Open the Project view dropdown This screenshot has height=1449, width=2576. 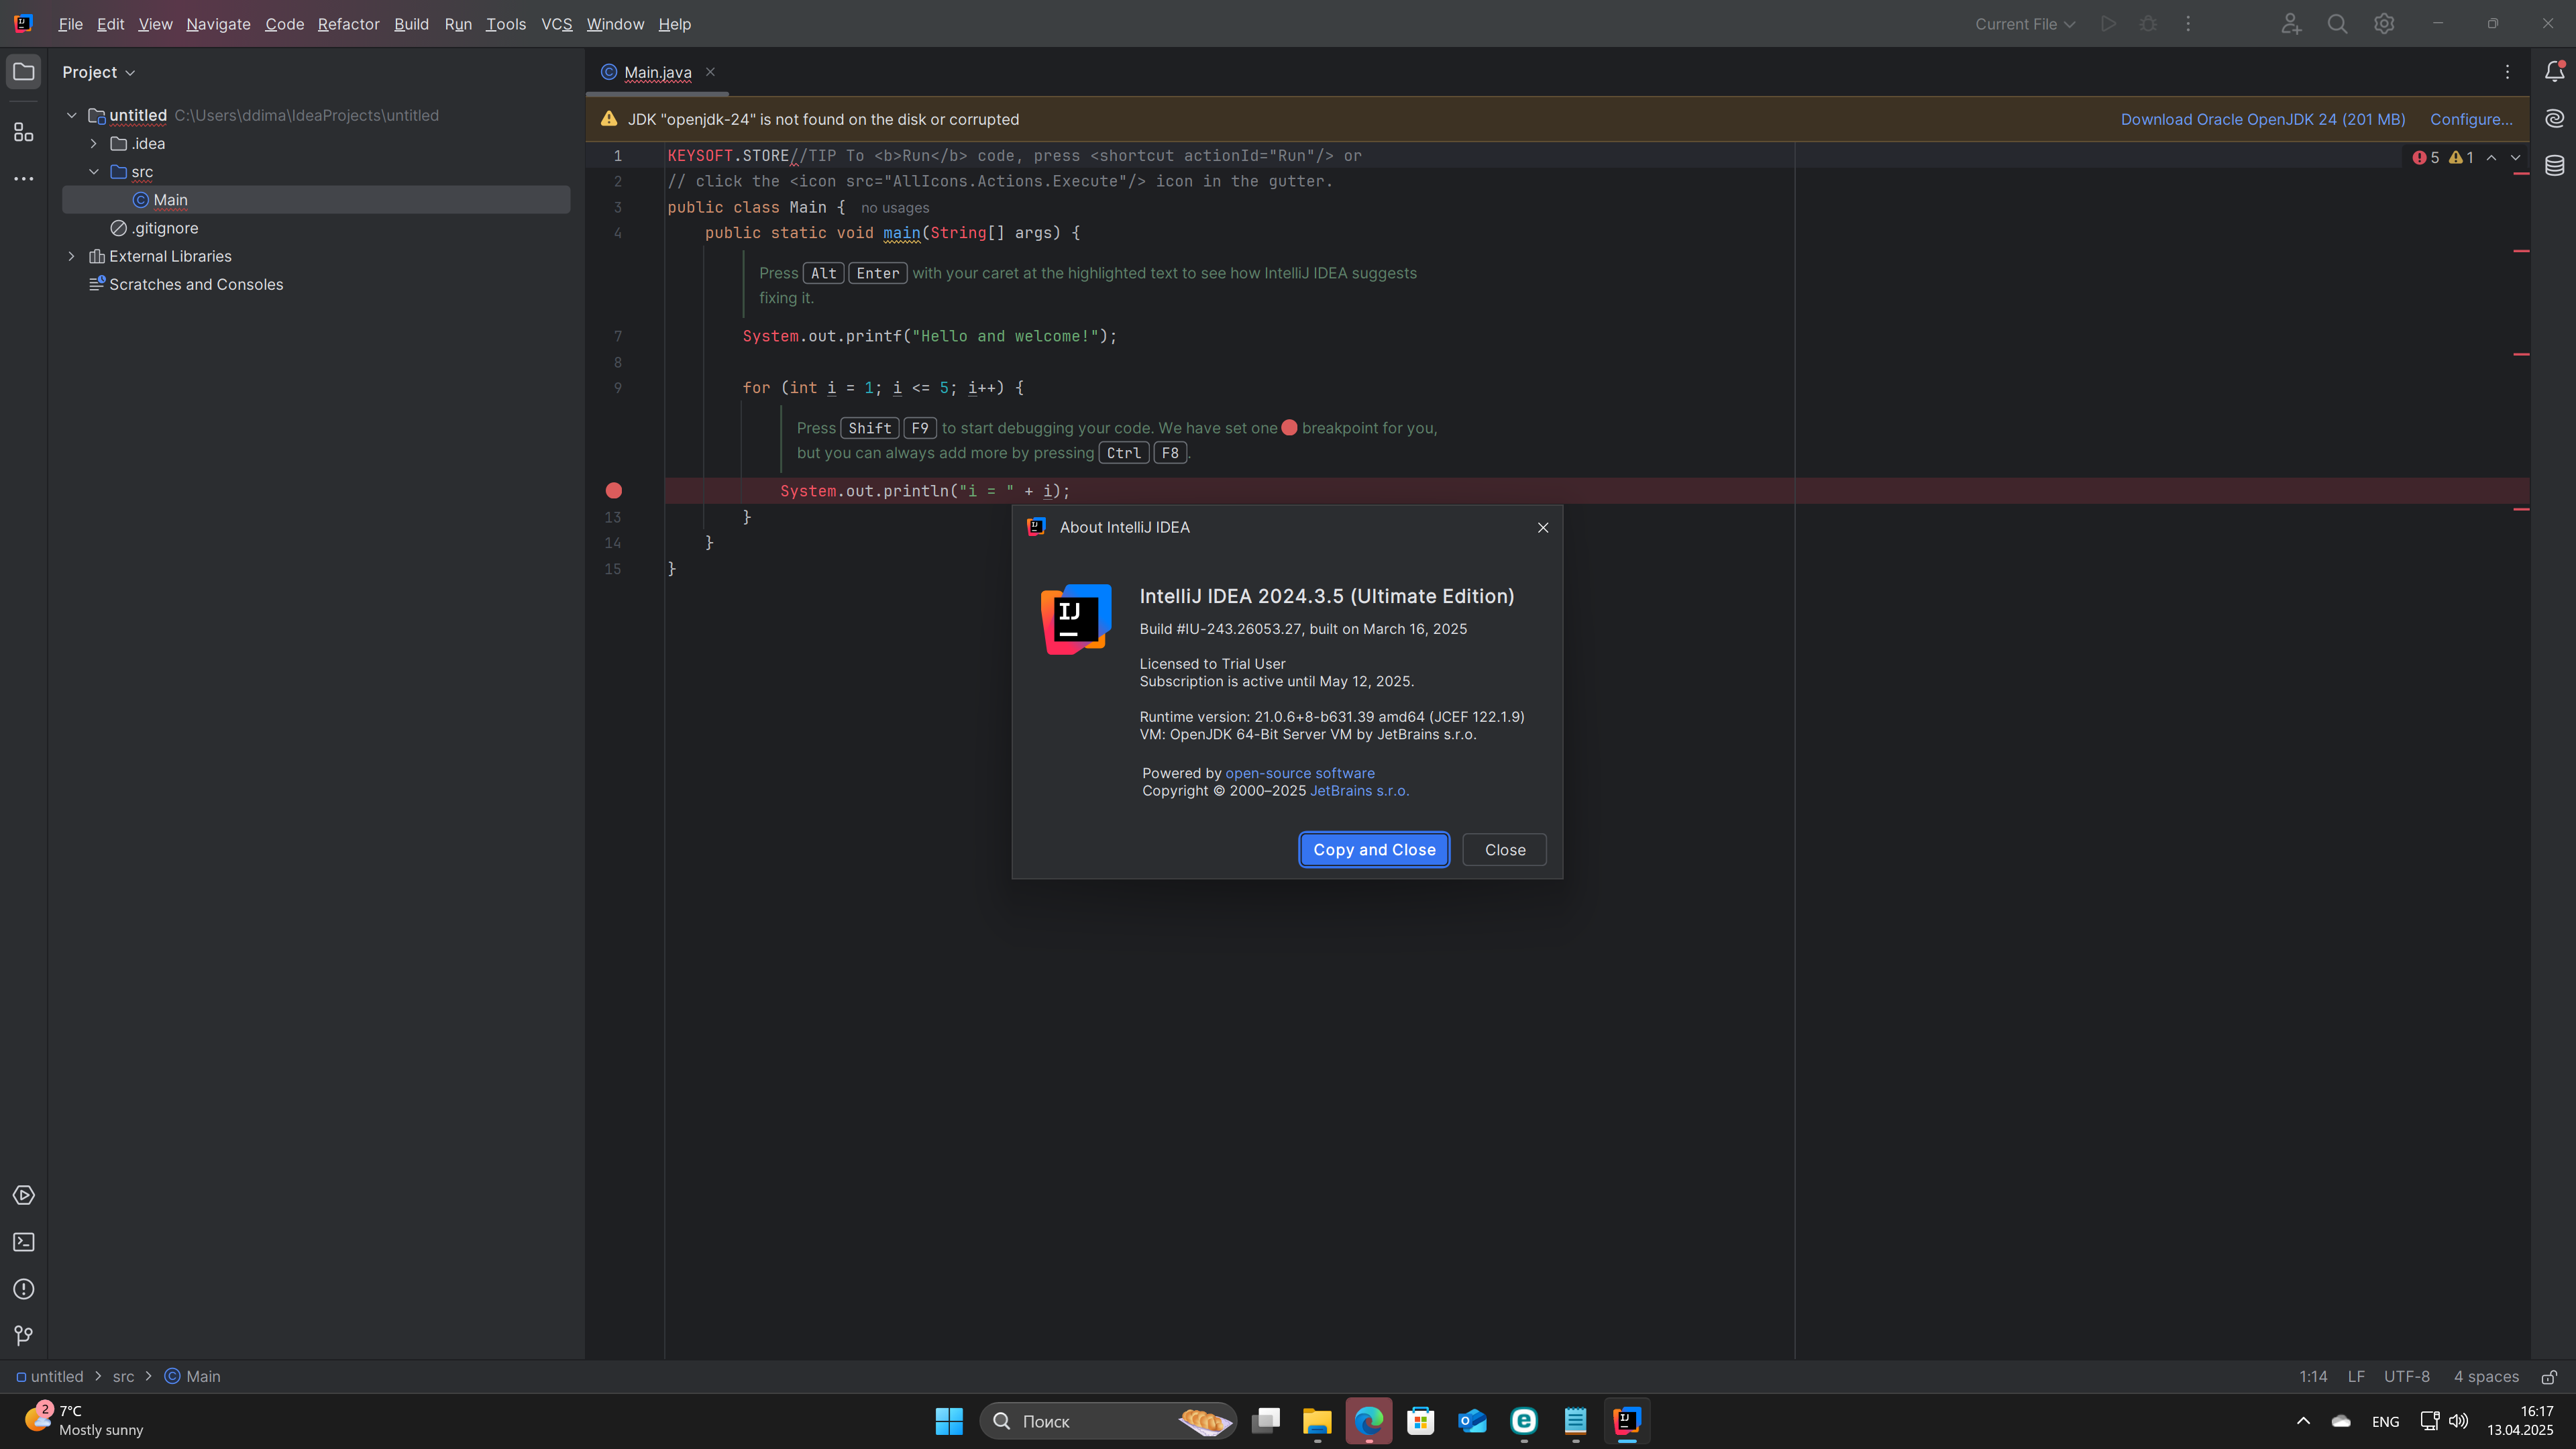98,72
